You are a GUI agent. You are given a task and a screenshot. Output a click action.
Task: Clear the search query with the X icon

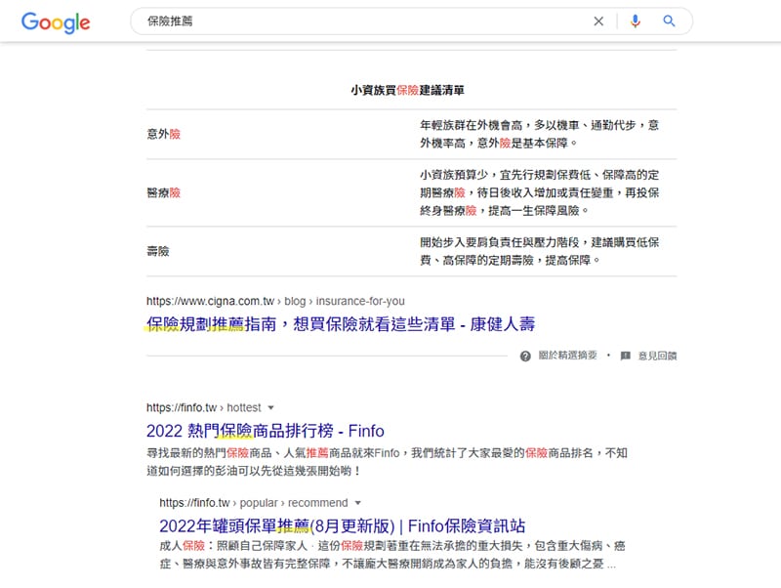598,21
